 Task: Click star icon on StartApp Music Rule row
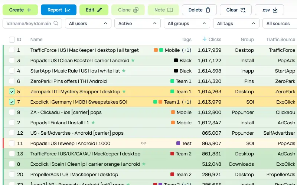(x=124, y=71)
